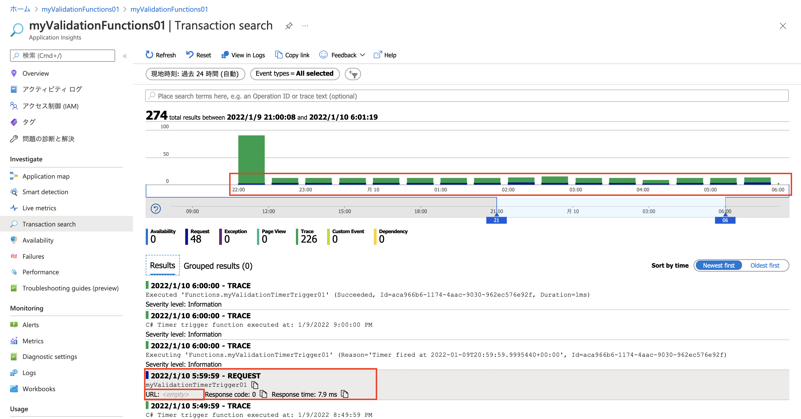The image size is (801, 419).
Task: Switch to Grouped results tab
Action: [x=218, y=266]
